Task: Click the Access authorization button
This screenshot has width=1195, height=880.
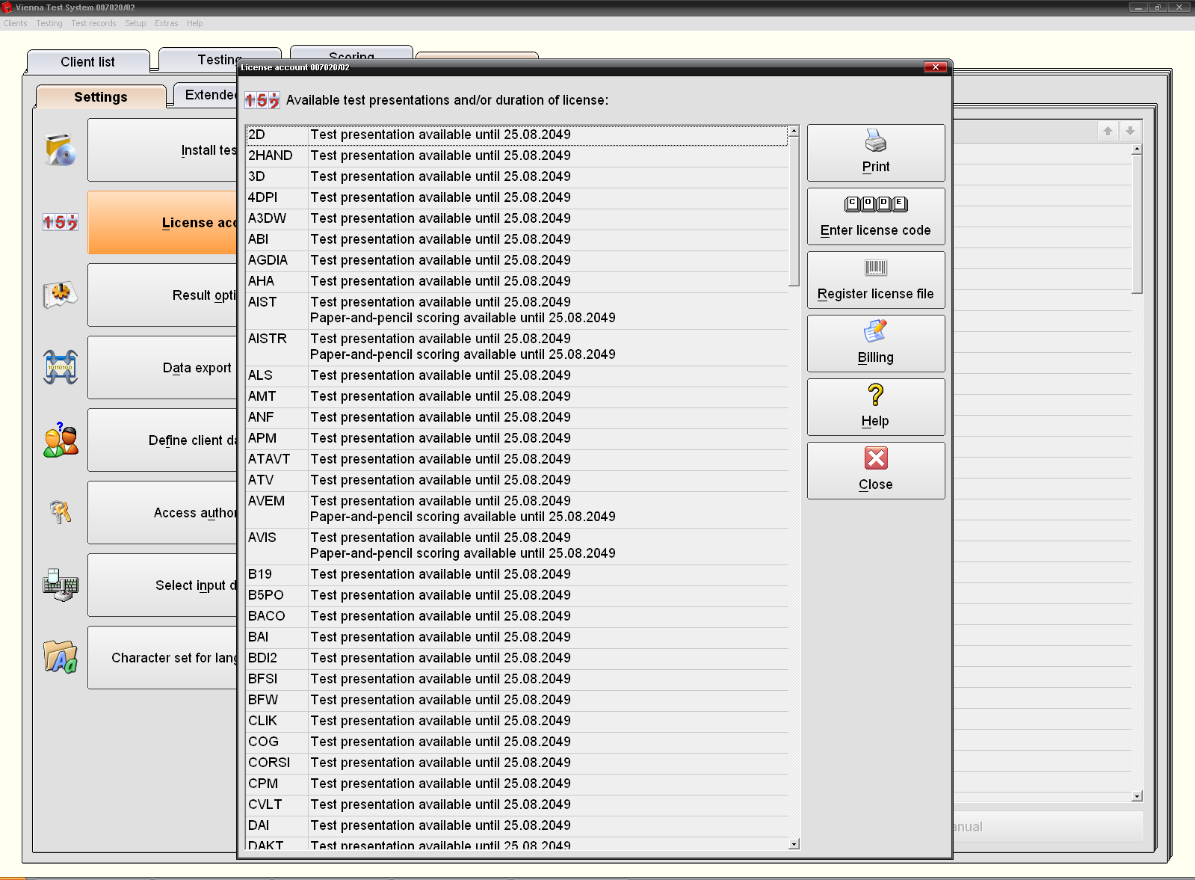Action: (162, 512)
